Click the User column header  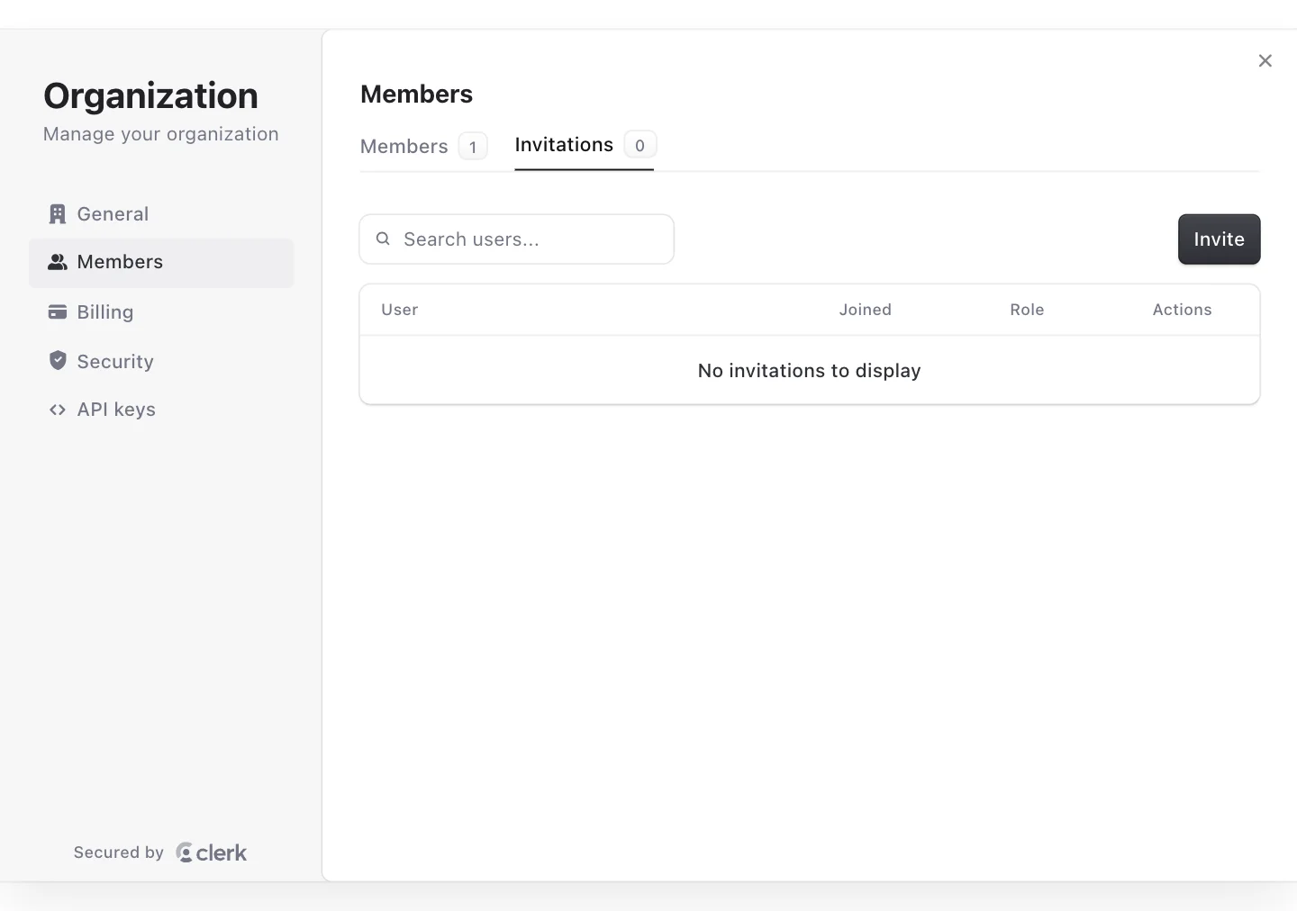point(400,310)
